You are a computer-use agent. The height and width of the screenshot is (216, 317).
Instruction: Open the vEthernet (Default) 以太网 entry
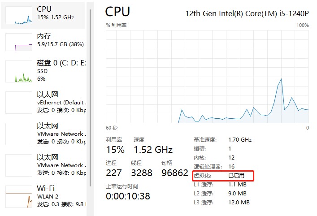43,103
